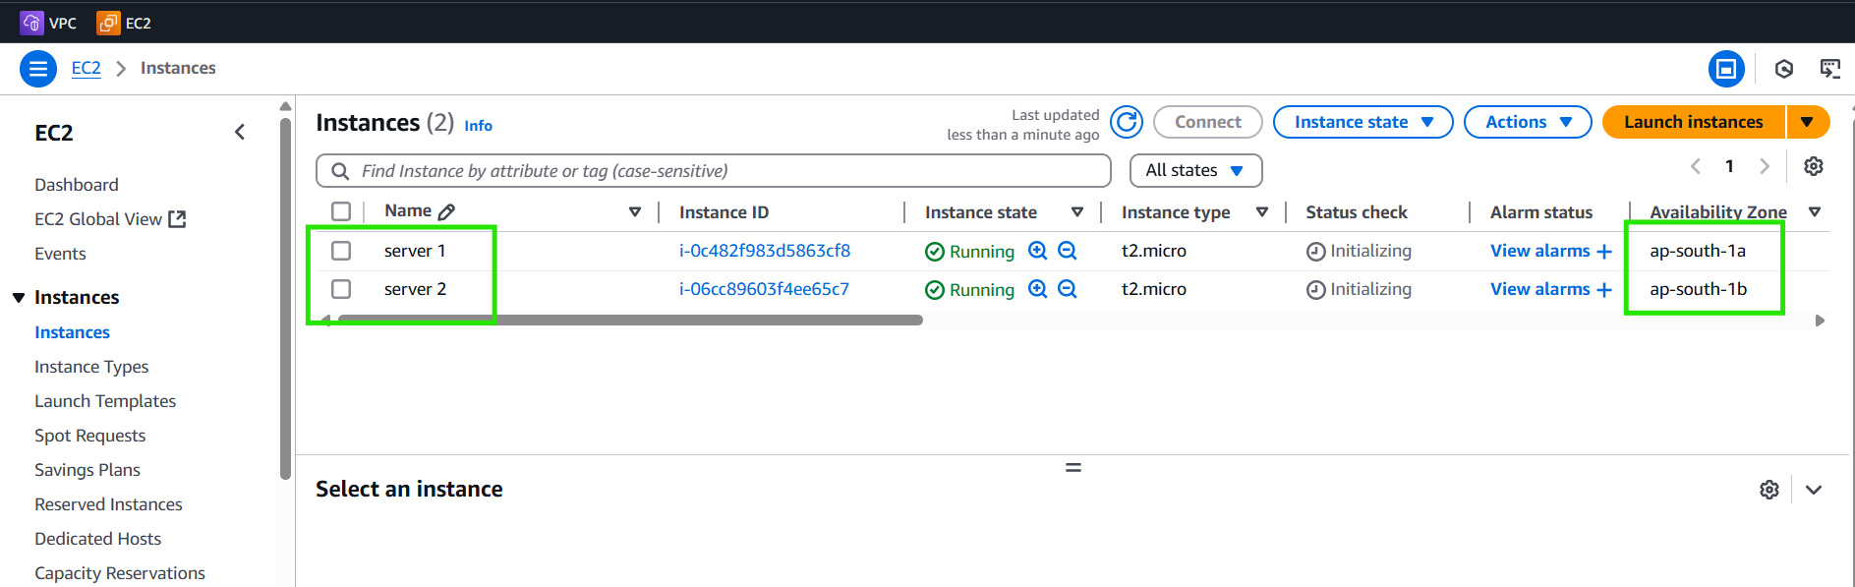Refresh the instances list
This screenshot has width=1855, height=587.
coord(1127,122)
